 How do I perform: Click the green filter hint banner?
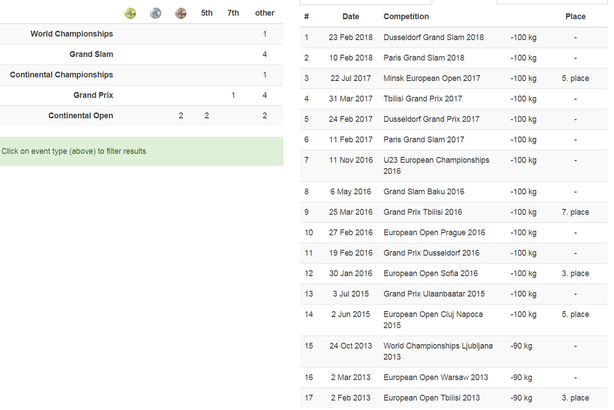pyautogui.click(x=142, y=152)
